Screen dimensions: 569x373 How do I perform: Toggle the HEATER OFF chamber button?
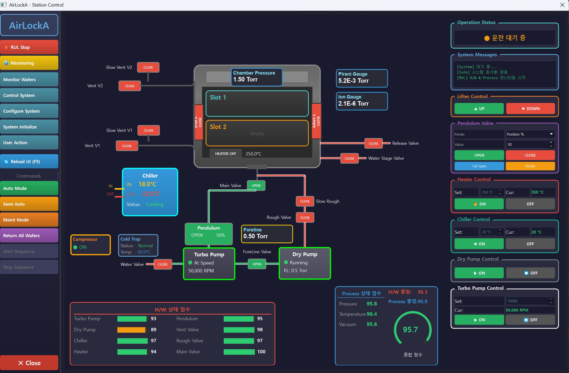click(x=226, y=154)
